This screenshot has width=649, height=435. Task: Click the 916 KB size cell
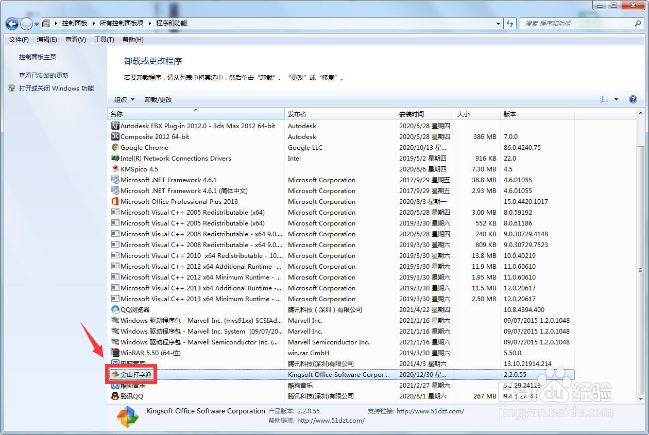485,158
